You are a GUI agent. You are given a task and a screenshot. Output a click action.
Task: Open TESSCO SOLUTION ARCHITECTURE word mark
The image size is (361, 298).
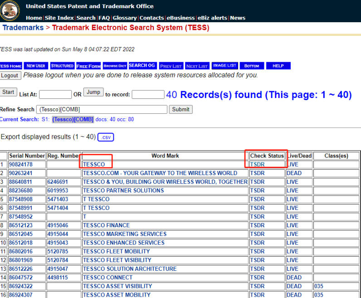click(130, 269)
